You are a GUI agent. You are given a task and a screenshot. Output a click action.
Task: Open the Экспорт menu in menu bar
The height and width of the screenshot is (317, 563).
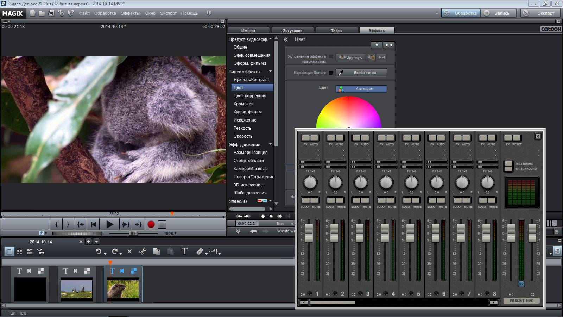tap(168, 13)
